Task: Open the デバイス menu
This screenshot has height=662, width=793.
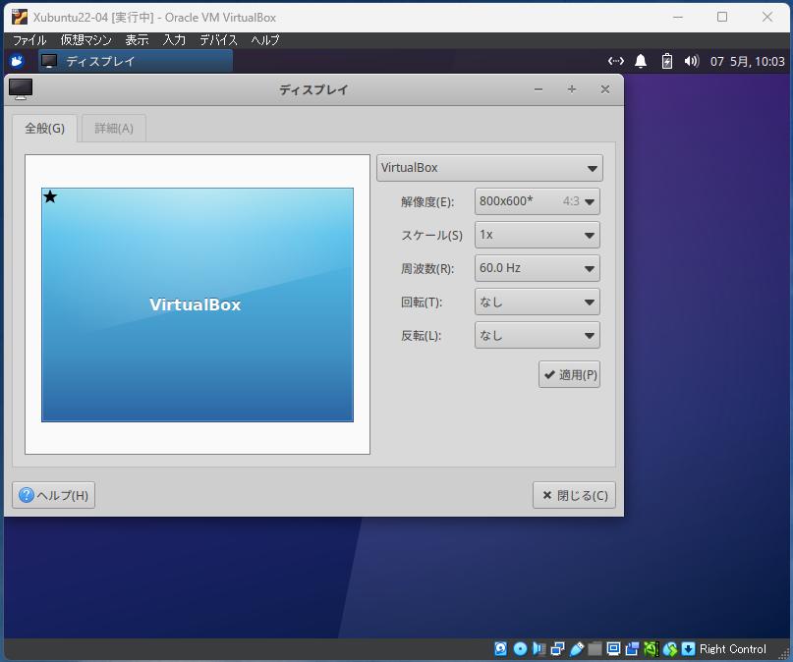Action: (218, 40)
